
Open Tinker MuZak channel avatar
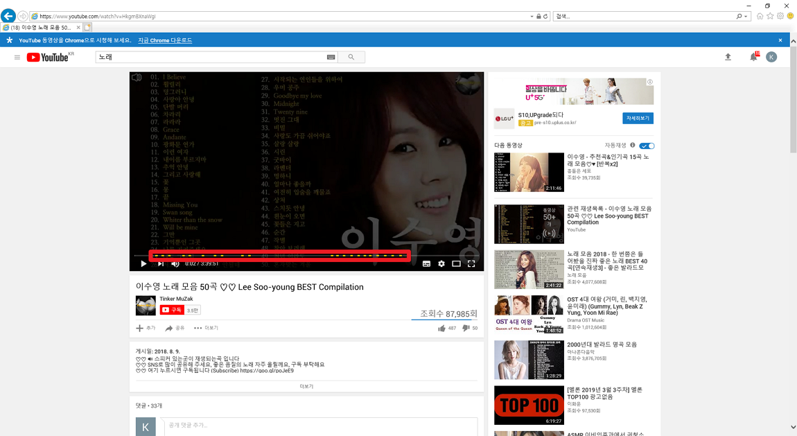[x=146, y=306]
